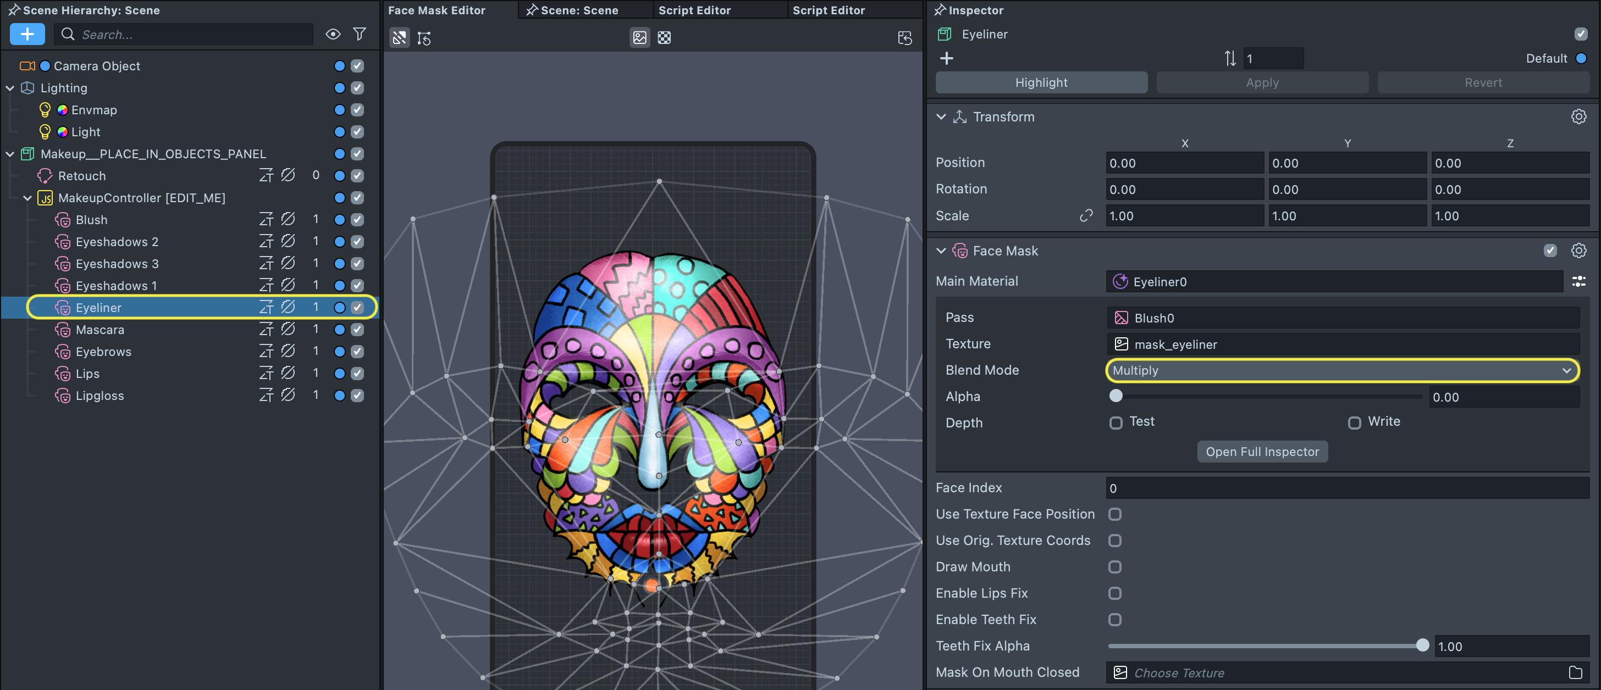Uncheck the Lipgloss enabled checkbox

point(357,396)
